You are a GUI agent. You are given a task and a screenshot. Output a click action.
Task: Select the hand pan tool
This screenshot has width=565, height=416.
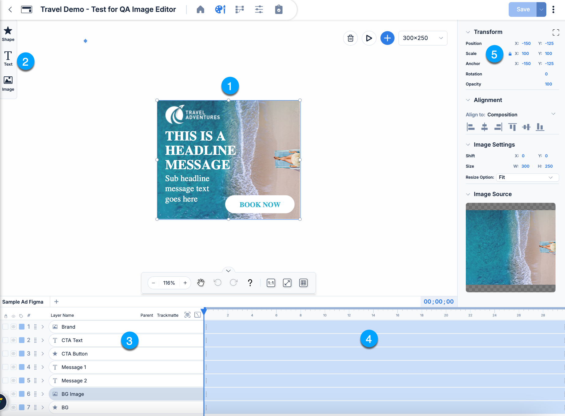pyautogui.click(x=201, y=283)
